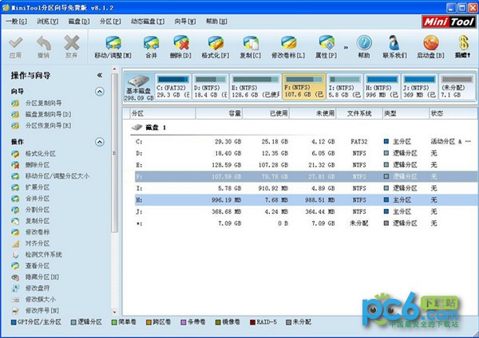Select the C: (FAT32) block in the disk map
Screen dimensions: 479x338
tap(173, 87)
